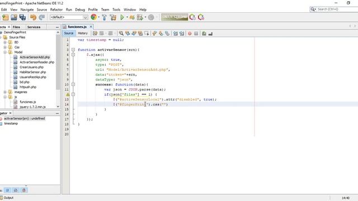Comment selected lines editor icon
This screenshot has height=201, width=358.
[x=204, y=33]
